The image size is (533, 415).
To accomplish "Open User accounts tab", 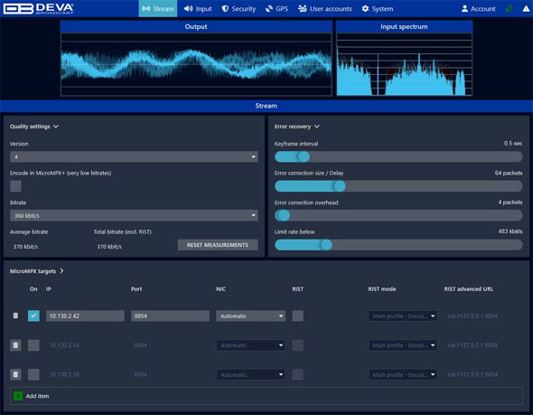I will pos(325,8).
